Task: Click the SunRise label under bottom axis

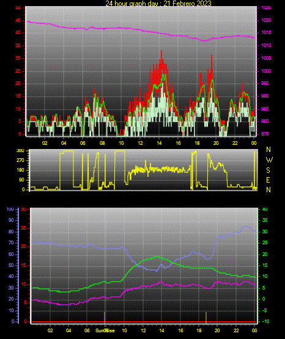Action: (x=105, y=330)
